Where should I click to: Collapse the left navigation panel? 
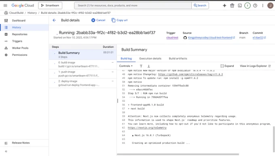click(6, 151)
